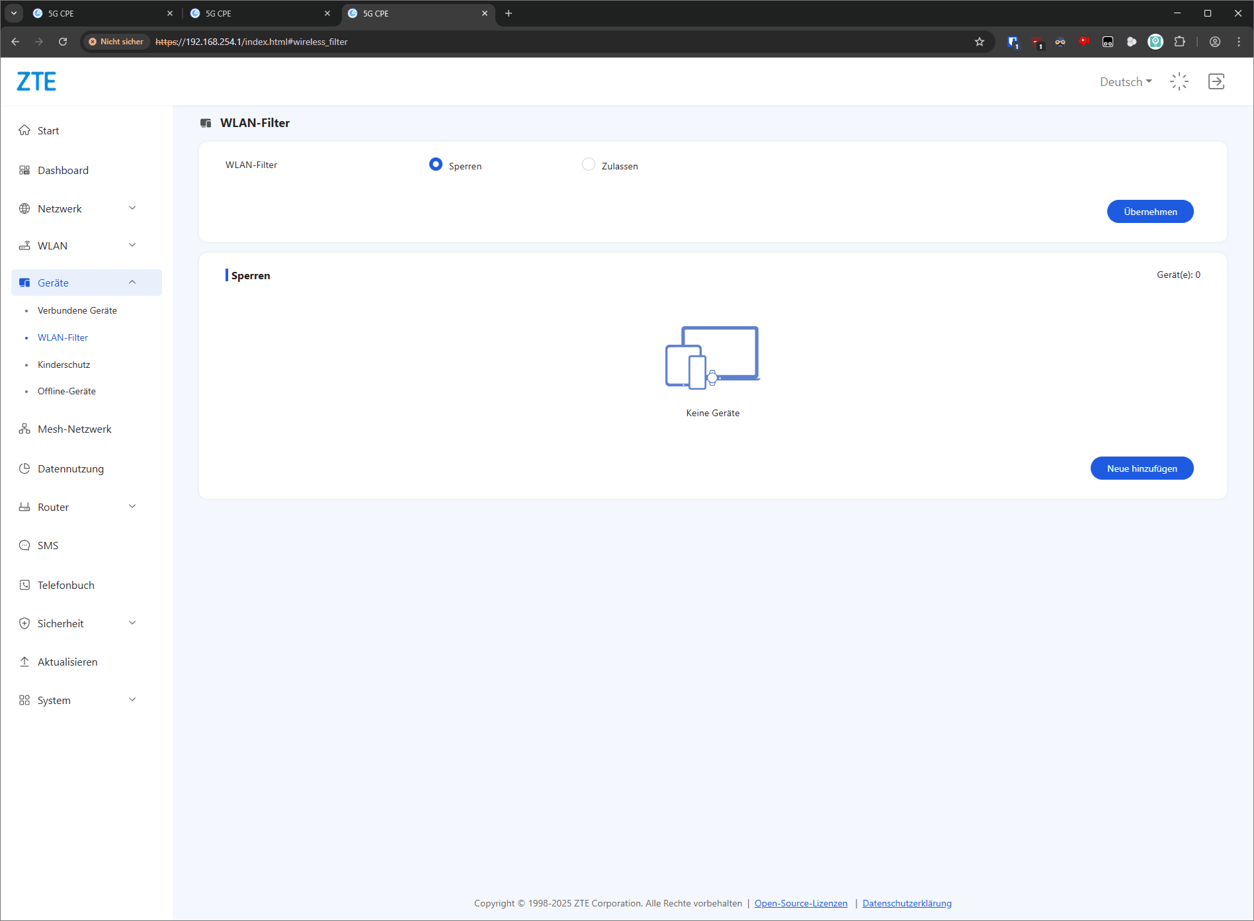Expand the WLAN menu chevron

pyautogui.click(x=132, y=245)
